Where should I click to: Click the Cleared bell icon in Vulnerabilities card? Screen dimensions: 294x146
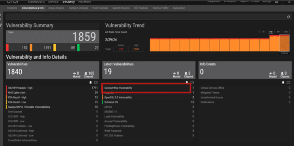pos(86,73)
